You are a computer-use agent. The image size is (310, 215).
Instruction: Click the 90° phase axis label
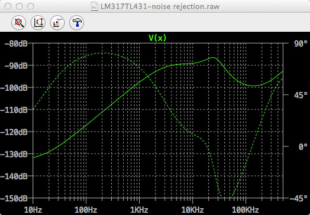(301, 44)
